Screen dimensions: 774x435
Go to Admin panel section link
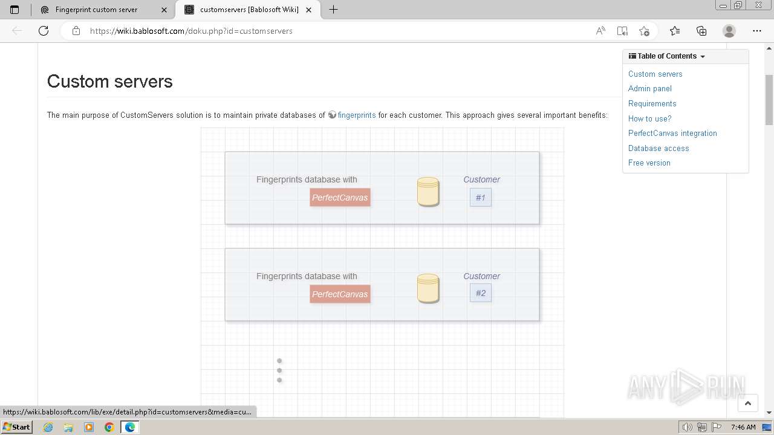649,88
